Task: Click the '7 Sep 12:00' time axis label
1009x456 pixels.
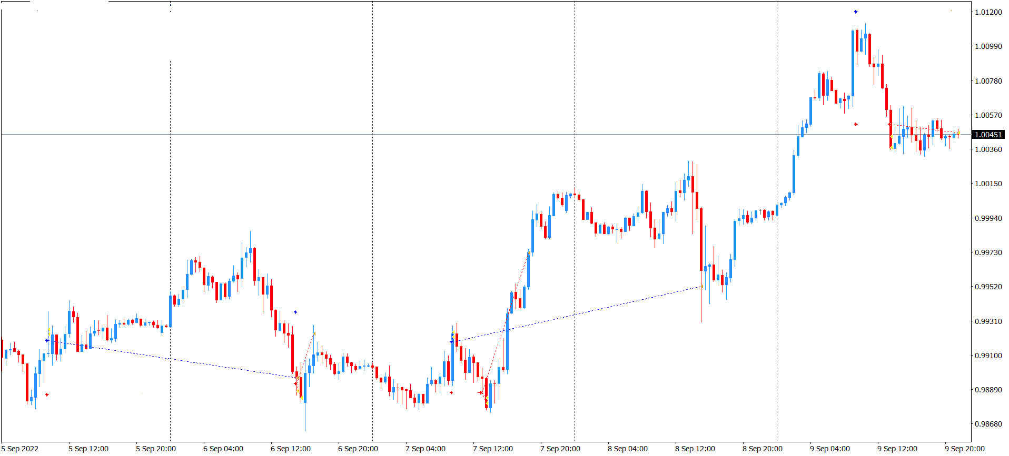Action: [x=493, y=449]
